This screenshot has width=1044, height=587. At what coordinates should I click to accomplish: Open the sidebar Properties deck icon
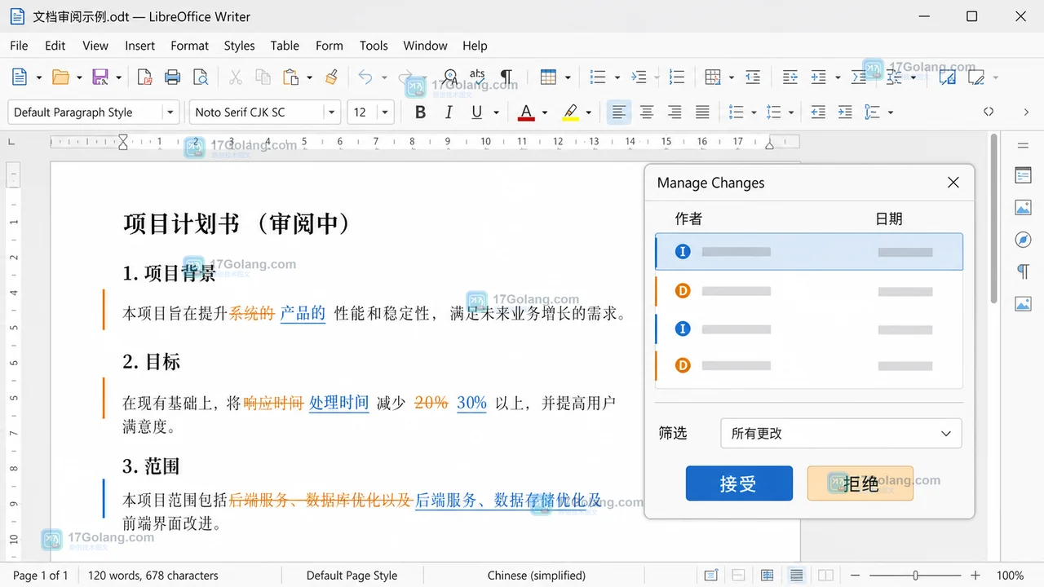click(x=1023, y=175)
